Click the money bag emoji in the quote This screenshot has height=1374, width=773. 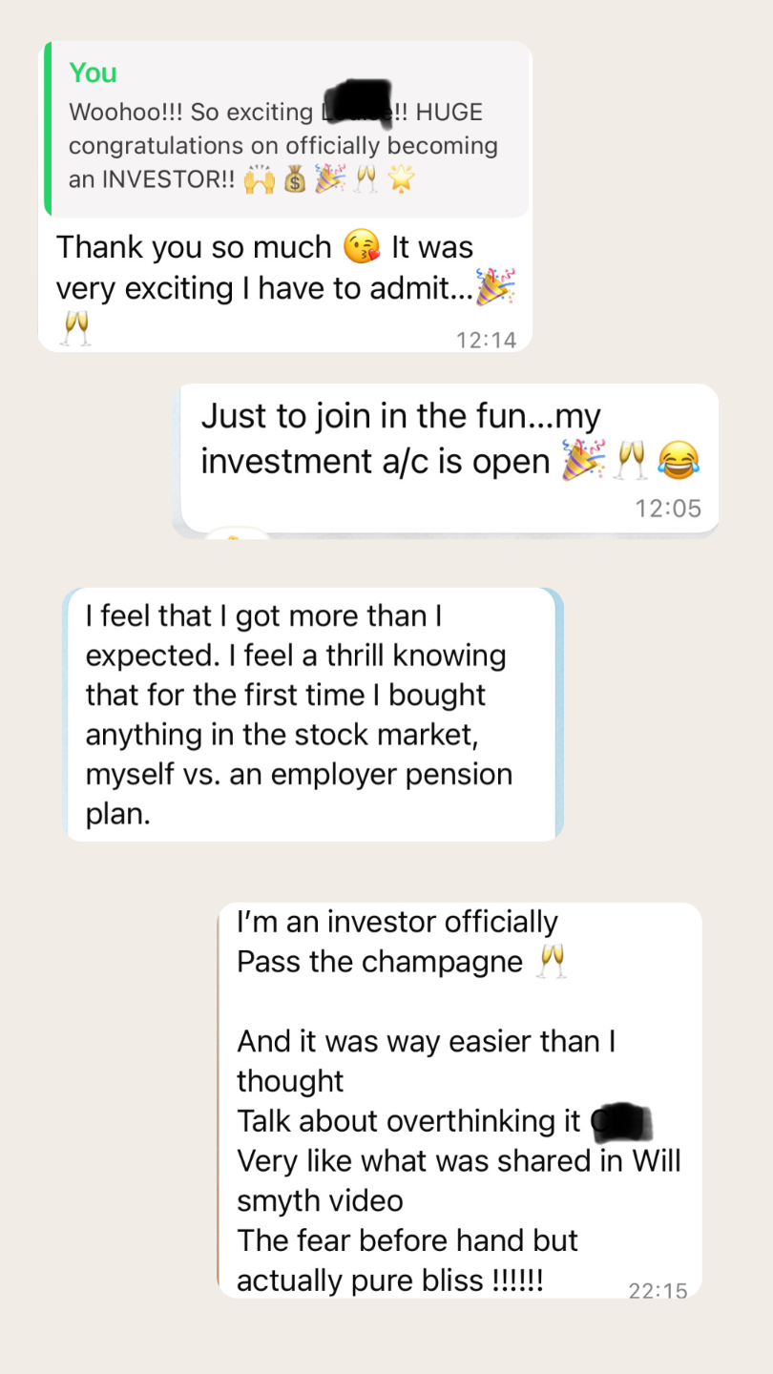(295, 178)
